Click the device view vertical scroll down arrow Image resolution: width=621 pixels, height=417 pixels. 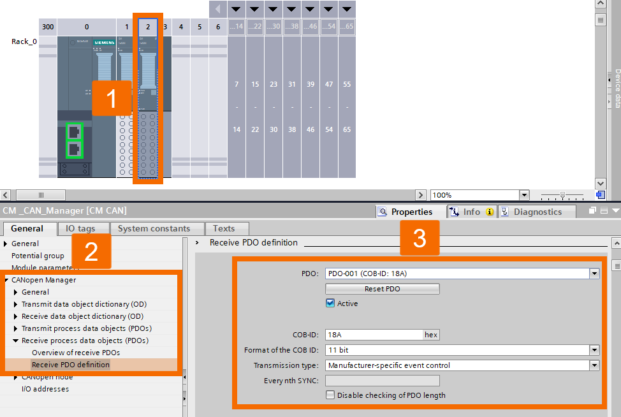601,184
